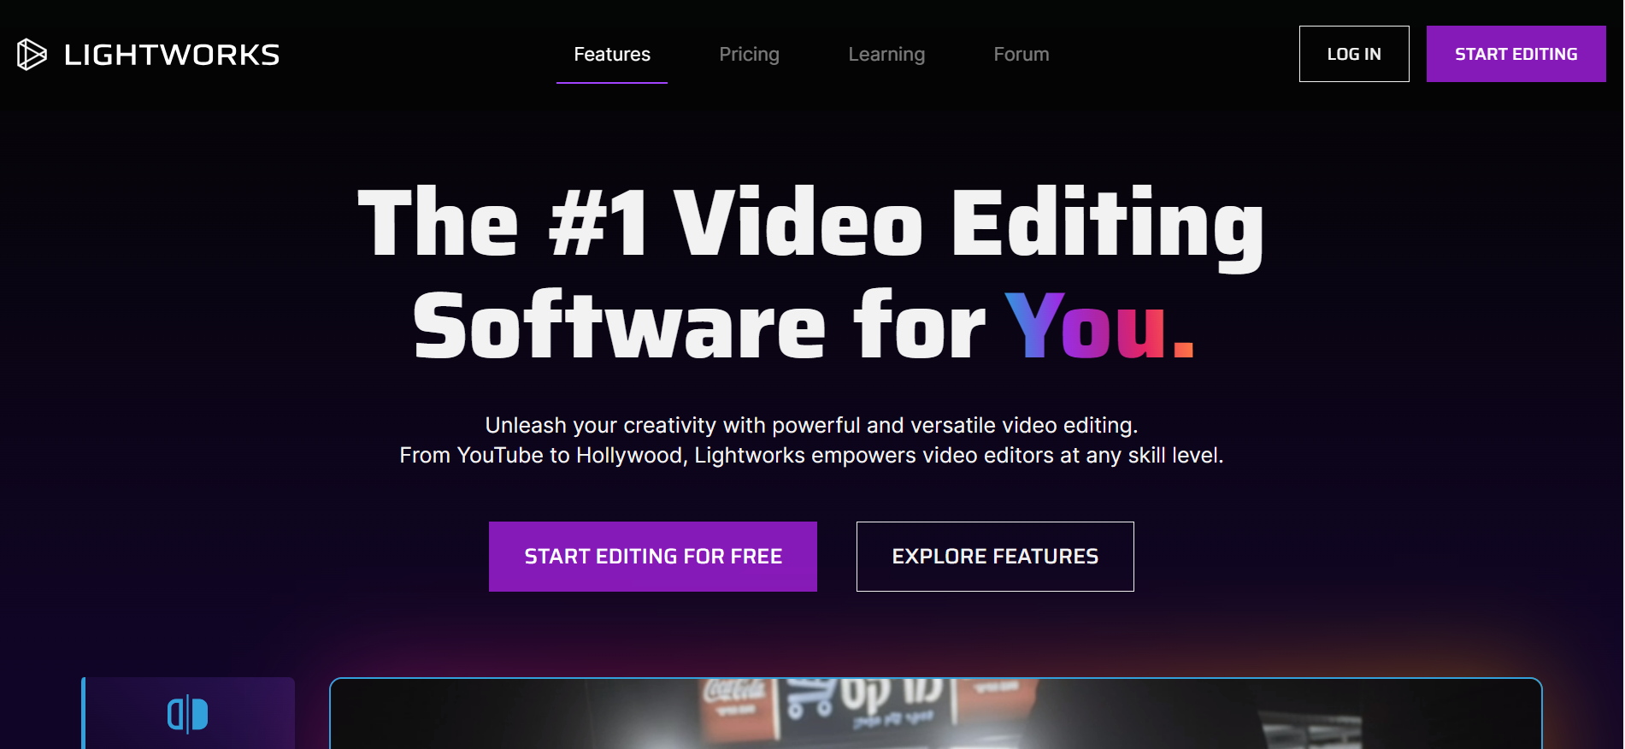Click START EDITING FOR FREE
1625x749 pixels.
pyautogui.click(x=652, y=557)
